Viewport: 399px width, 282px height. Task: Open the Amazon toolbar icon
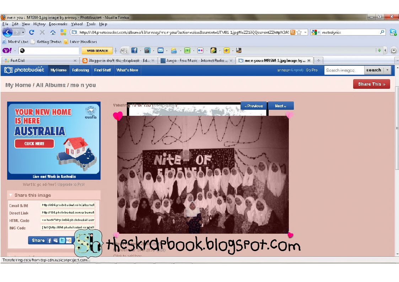click(x=239, y=50)
